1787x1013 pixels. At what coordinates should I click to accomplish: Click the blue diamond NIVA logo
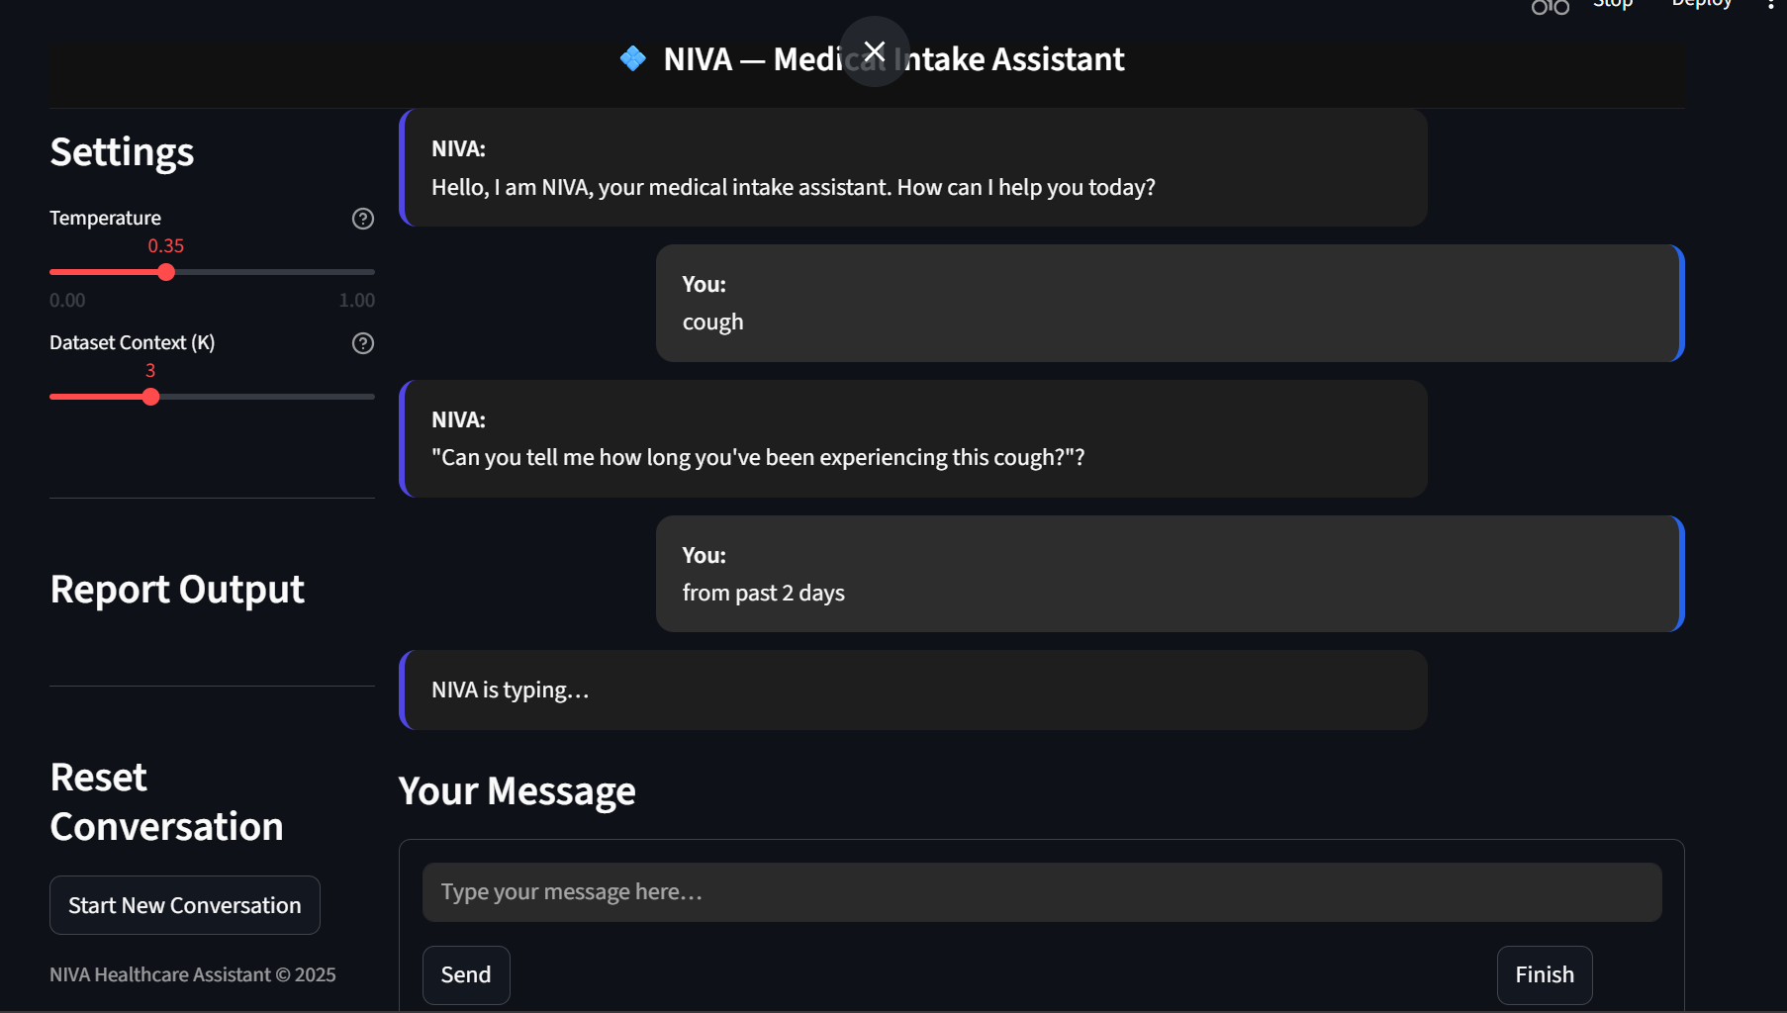coord(633,59)
